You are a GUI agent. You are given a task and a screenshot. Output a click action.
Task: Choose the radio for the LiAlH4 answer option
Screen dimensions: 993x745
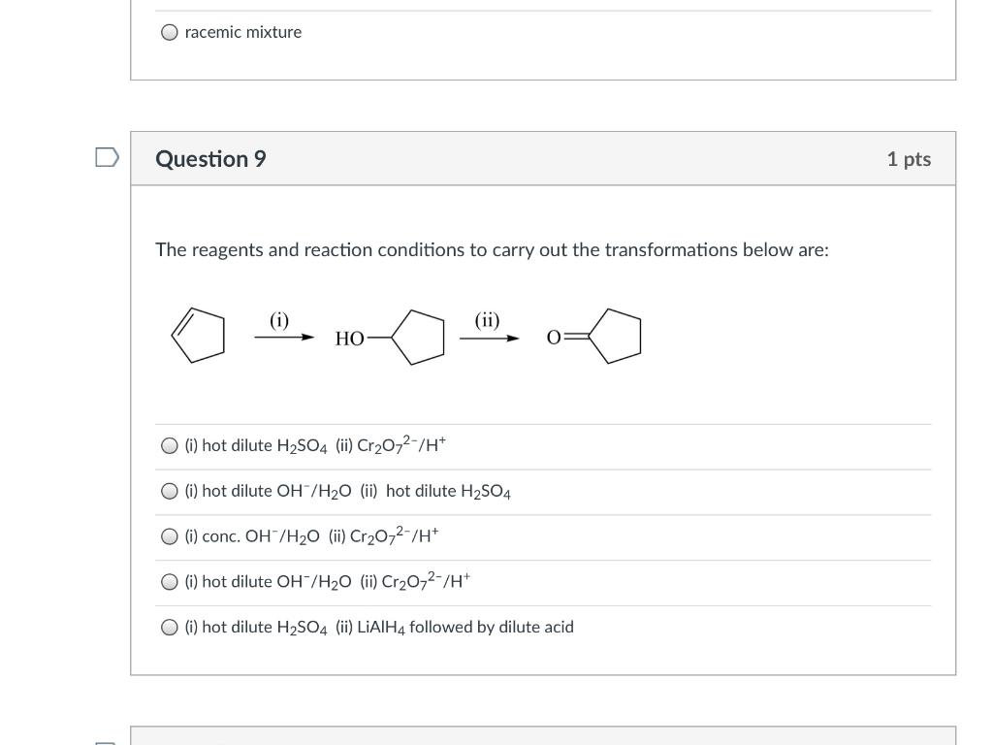(170, 628)
